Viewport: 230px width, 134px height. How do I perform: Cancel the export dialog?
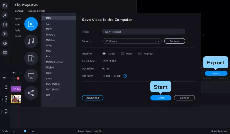tap(184, 98)
